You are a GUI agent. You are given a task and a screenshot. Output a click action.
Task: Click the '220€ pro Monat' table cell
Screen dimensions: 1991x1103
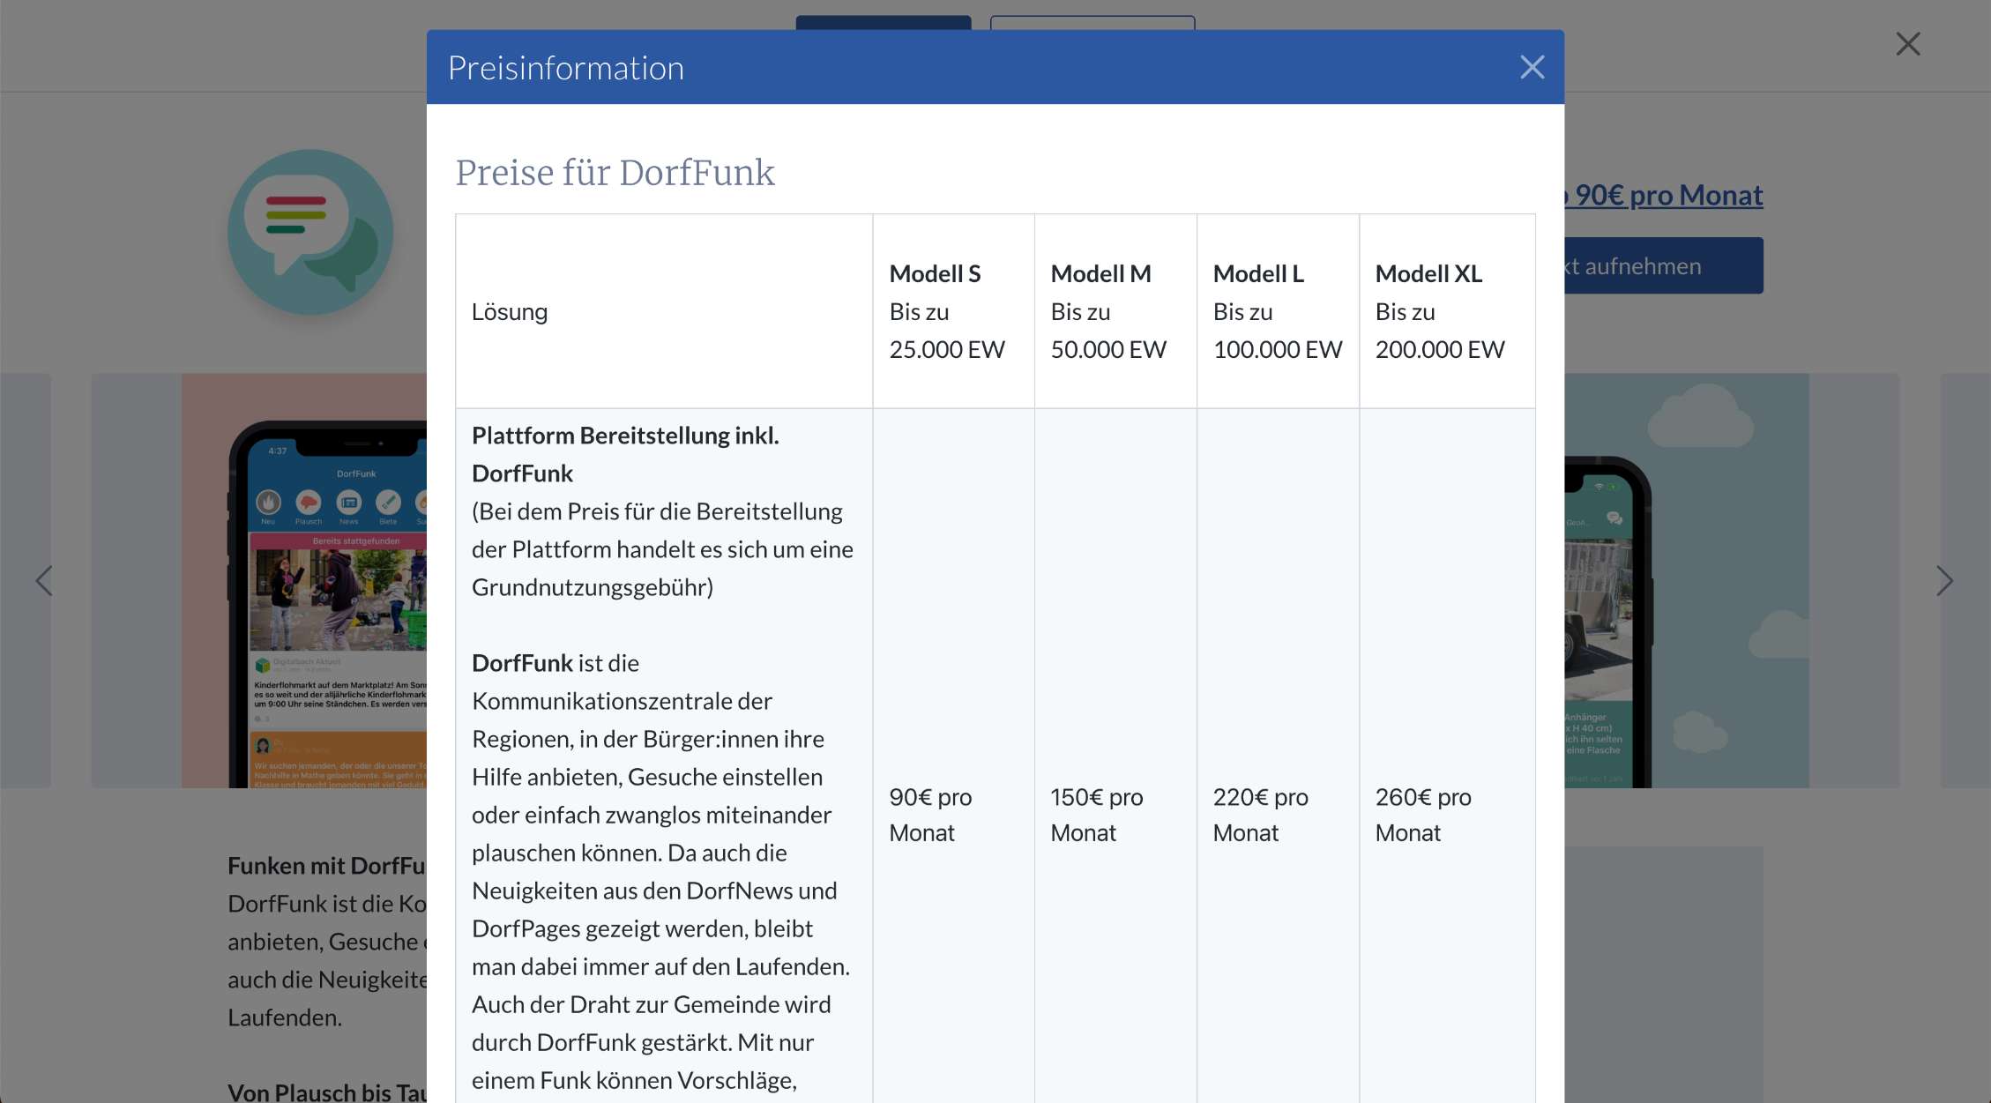1278,815
